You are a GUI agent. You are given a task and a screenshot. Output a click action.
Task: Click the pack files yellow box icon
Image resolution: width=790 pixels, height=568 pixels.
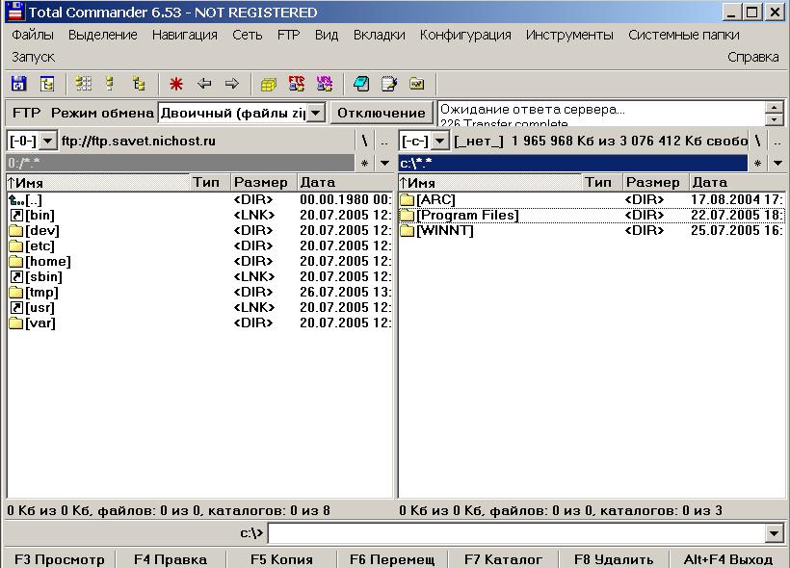[x=269, y=84]
